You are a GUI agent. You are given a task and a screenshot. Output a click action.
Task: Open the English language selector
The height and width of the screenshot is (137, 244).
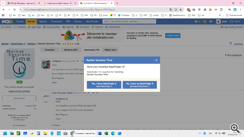tap(235, 21)
